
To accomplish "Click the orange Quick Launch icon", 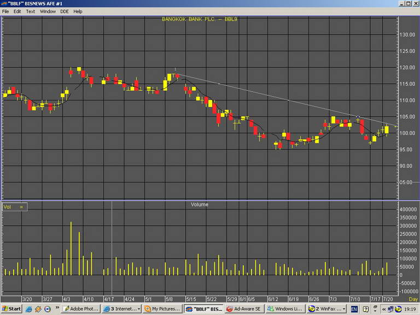I will coord(38,309).
